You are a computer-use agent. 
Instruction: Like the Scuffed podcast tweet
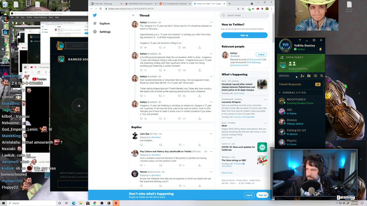[x=179, y=70]
